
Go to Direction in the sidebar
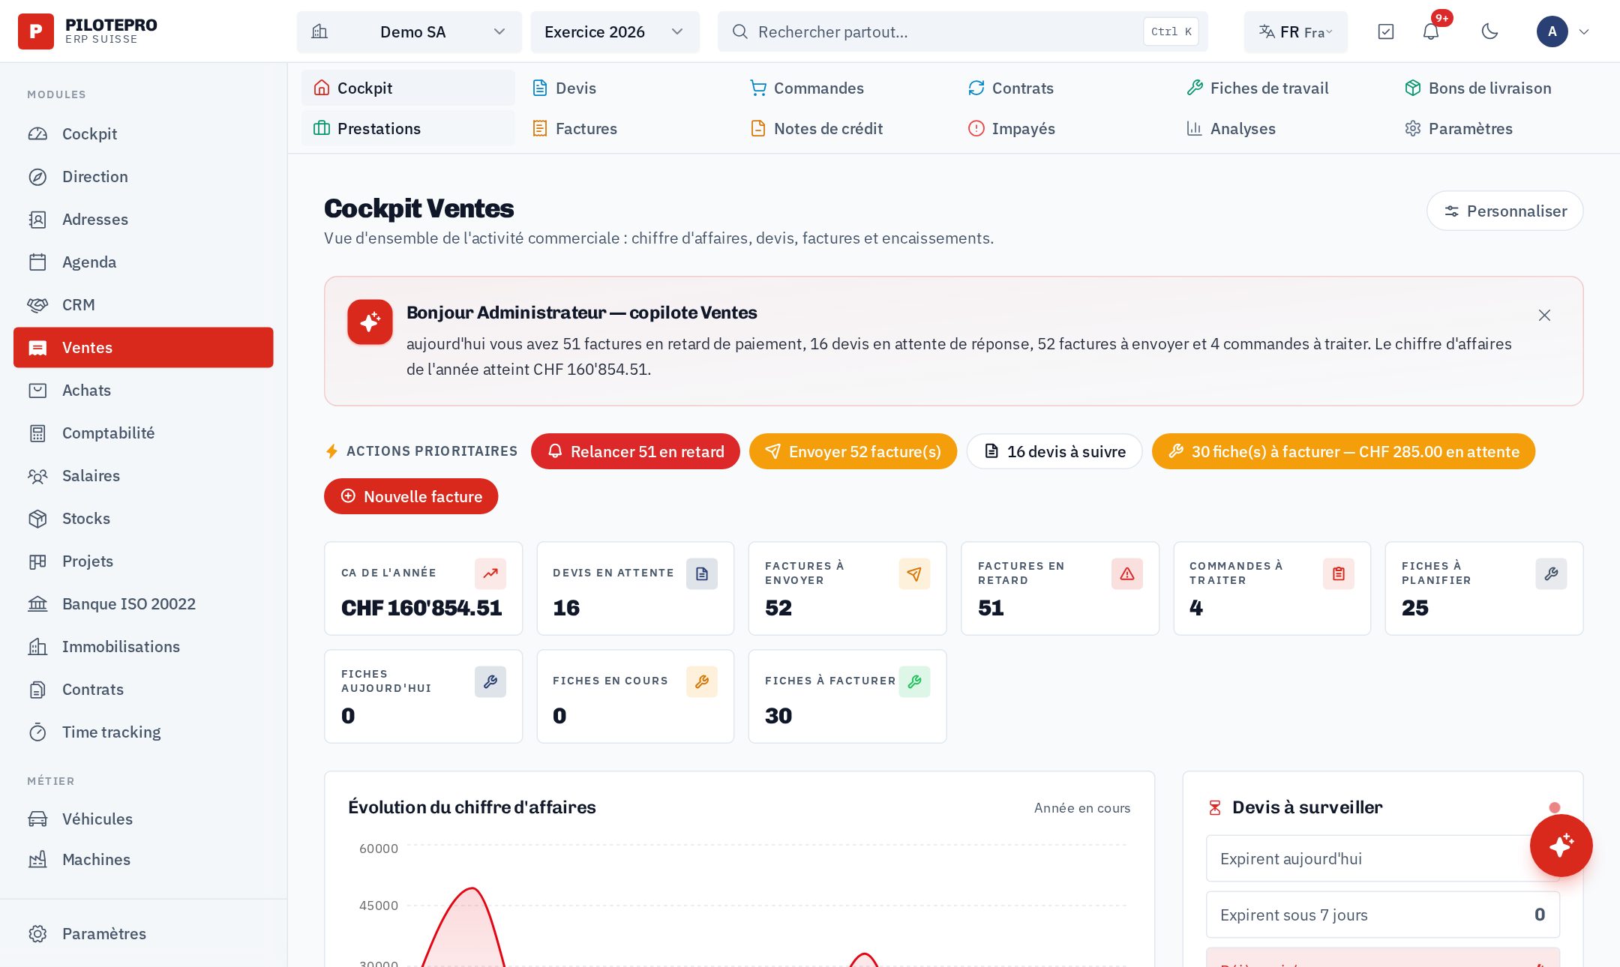pyautogui.click(x=143, y=177)
